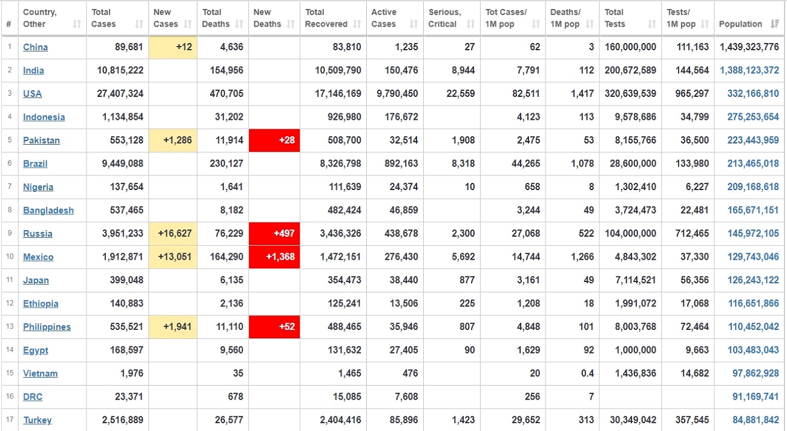The image size is (787, 431).
Task: Click USA population number 332,166,810
Action: pos(753,94)
